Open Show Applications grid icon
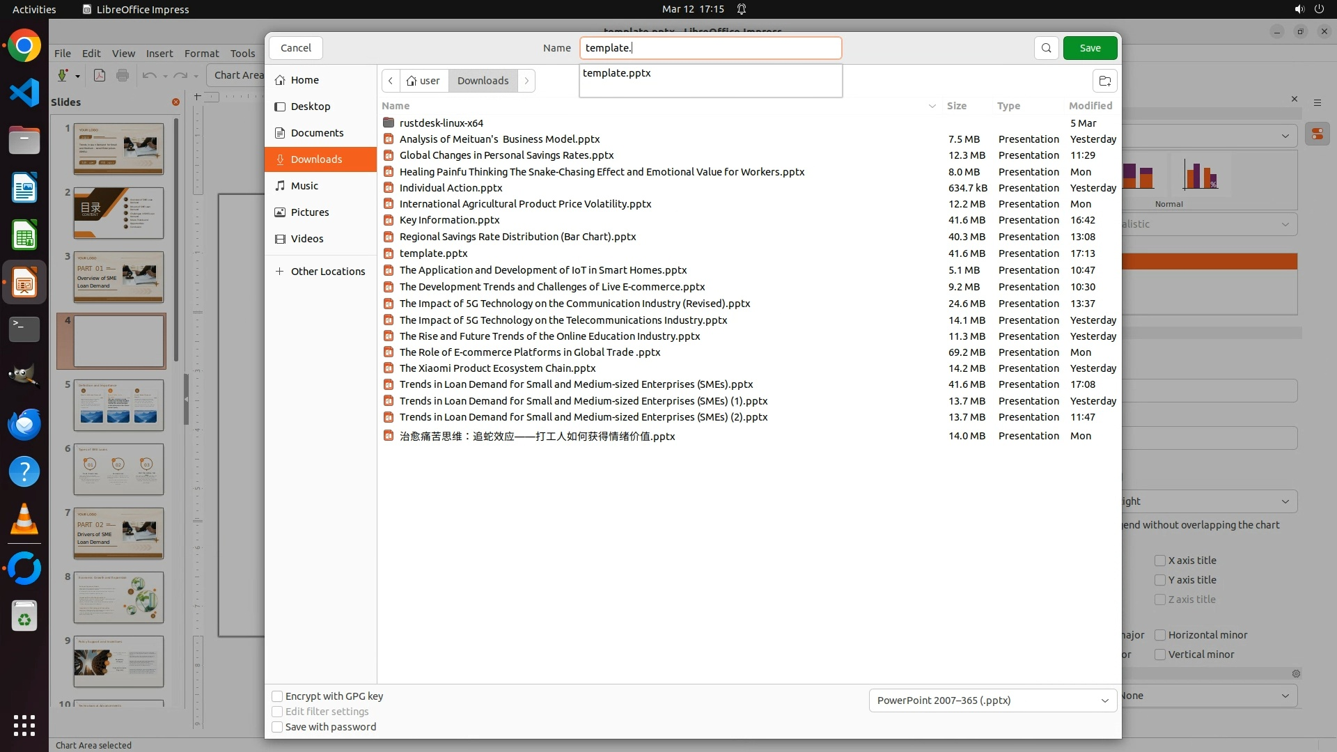This screenshot has height=752, width=1337. click(x=24, y=725)
